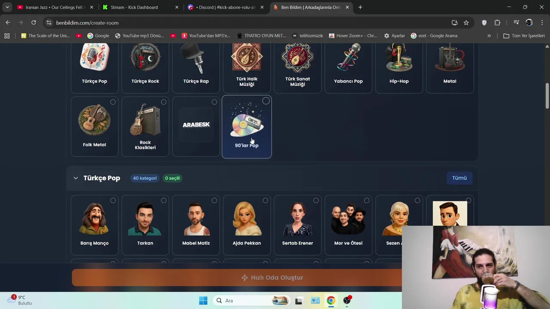Toggle the Tarkan selection circle

point(164,200)
